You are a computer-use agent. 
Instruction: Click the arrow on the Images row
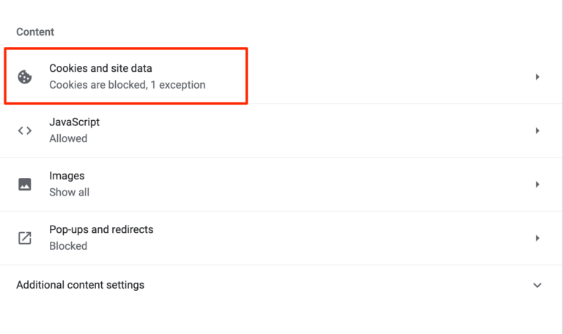(537, 185)
